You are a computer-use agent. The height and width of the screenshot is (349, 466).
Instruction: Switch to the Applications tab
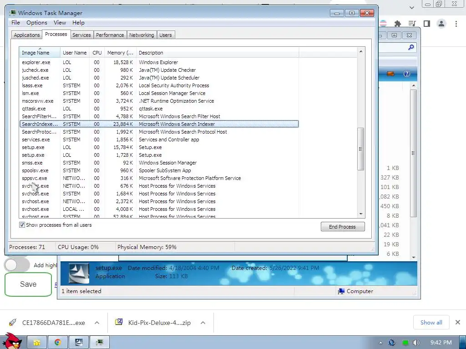click(x=27, y=35)
